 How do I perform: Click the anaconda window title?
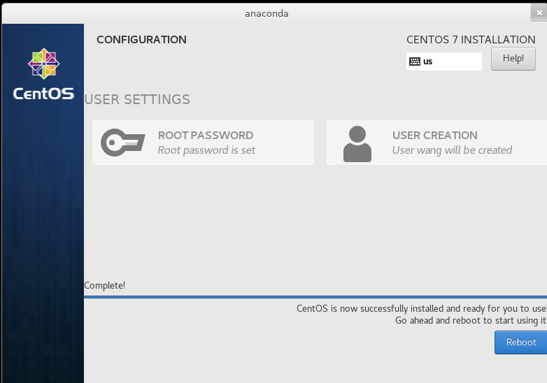(267, 13)
